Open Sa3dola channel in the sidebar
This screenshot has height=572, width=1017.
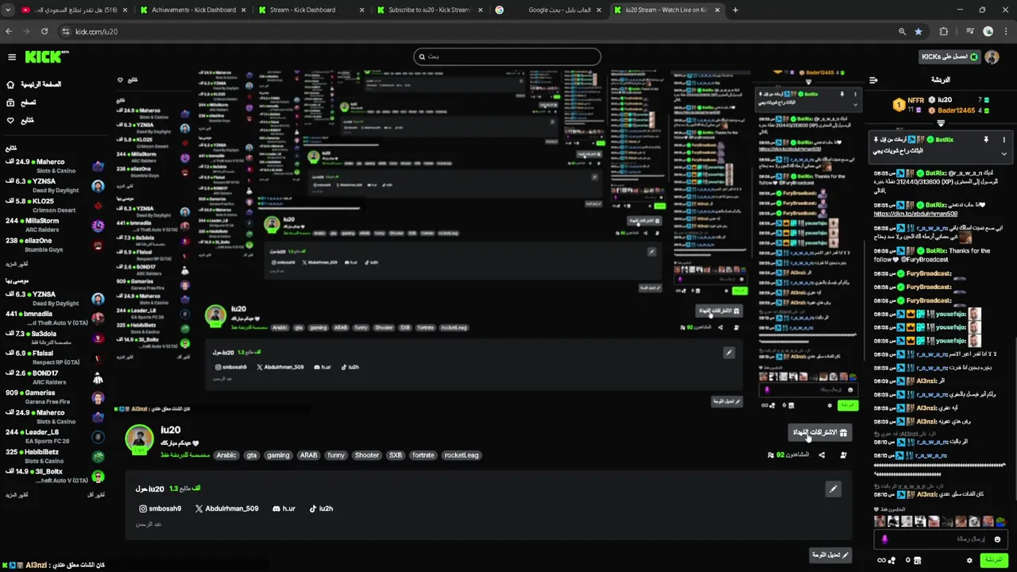(54, 338)
